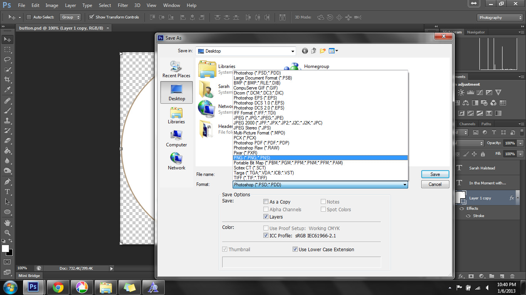Open the Photography workspace dropdown
This screenshot has height=295, width=526.
(500, 18)
